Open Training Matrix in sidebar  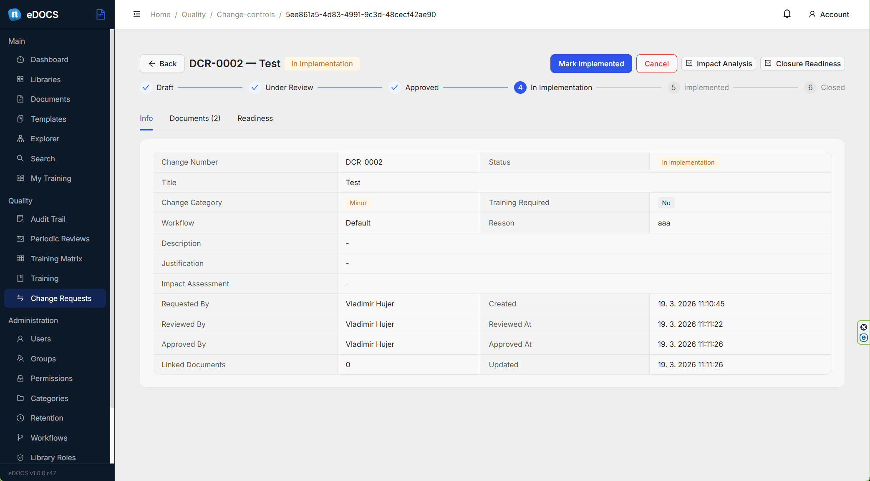pyautogui.click(x=55, y=259)
